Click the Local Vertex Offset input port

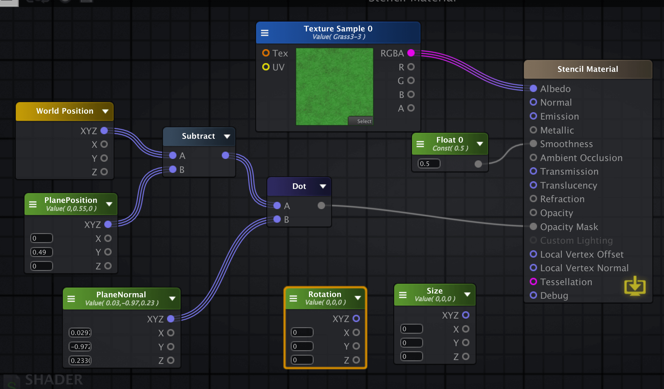(x=533, y=254)
